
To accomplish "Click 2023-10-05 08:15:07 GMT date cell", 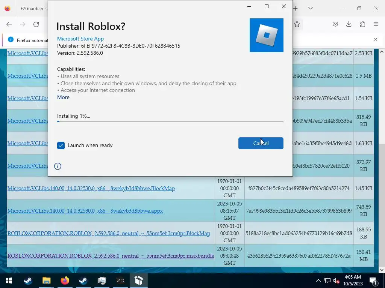I will coord(230,211).
